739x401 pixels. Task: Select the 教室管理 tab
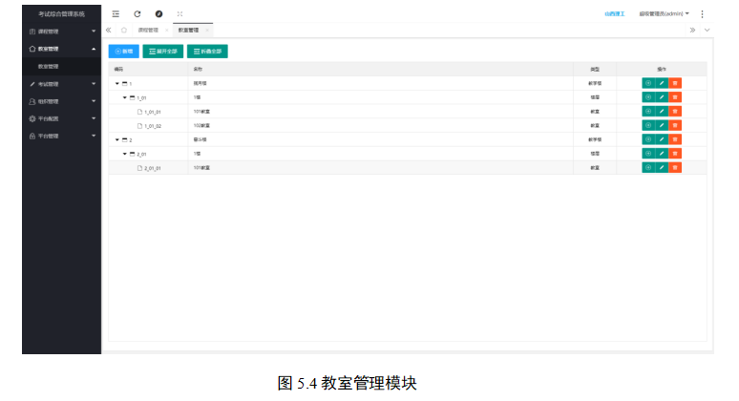click(x=188, y=31)
